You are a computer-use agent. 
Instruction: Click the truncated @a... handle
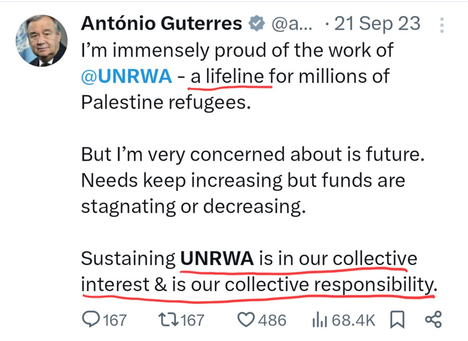pyautogui.click(x=292, y=24)
